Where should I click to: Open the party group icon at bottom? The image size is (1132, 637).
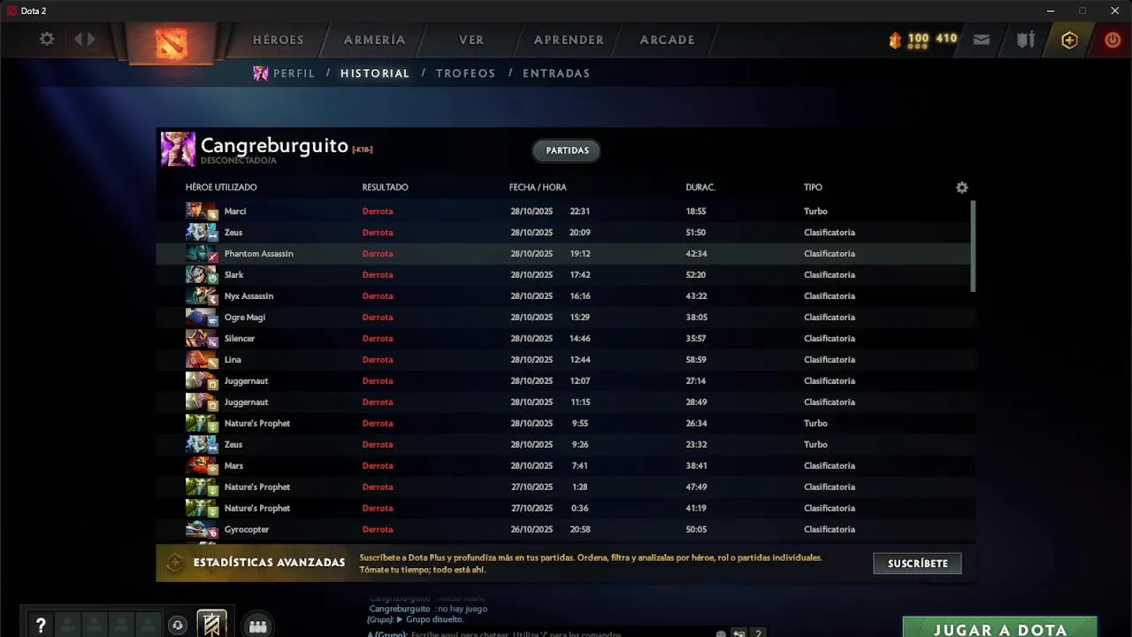click(257, 625)
